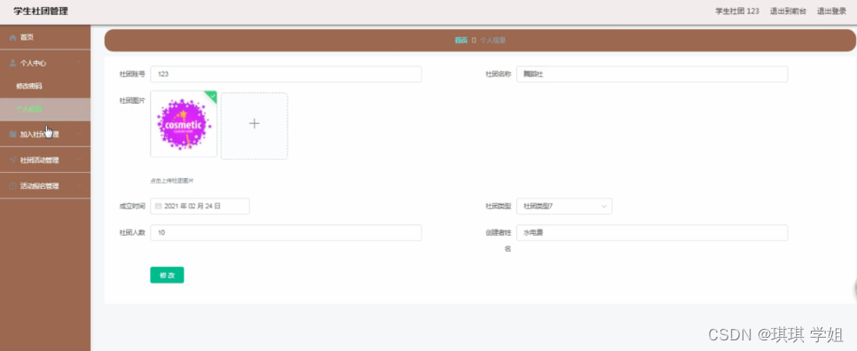
Task: Click the green checkmark badge on the club image
Action: 213,96
